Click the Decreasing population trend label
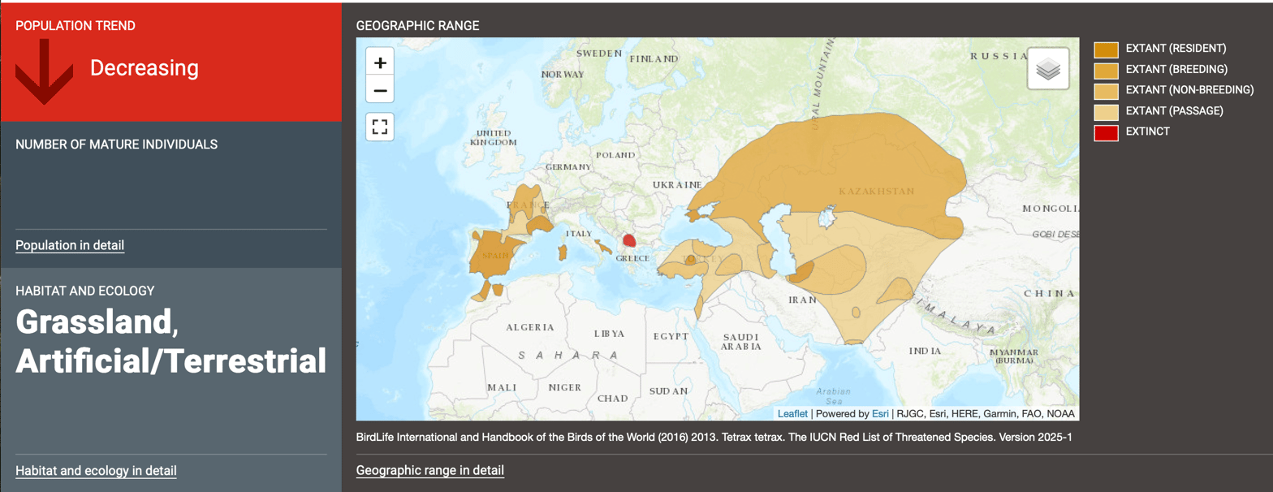The image size is (1273, 492). click(x=145, y=68)
